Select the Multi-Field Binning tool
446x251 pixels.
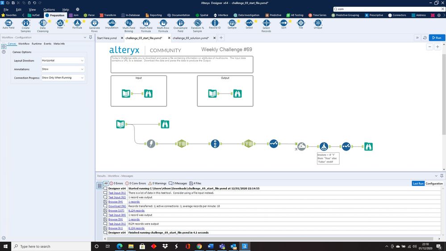(x=129, y=26)
